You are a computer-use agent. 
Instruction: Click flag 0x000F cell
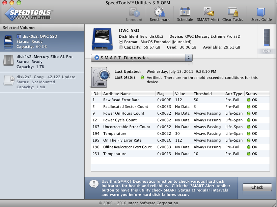pyautogui.click(x=164, y=100)
